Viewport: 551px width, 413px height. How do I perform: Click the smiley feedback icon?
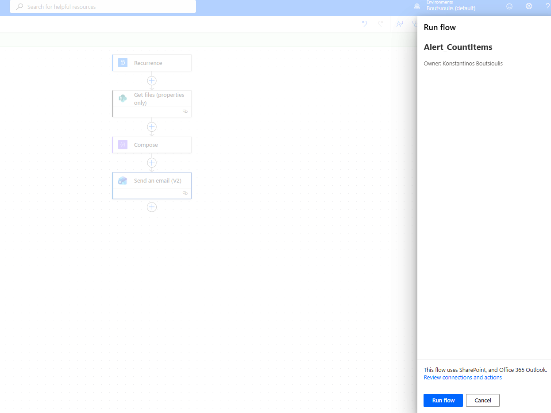click(x=509, y=7)
